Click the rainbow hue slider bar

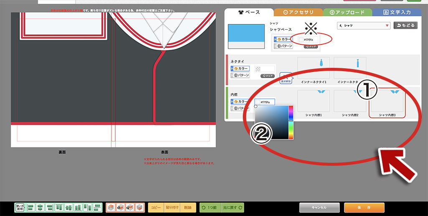[x=291, y=122]
